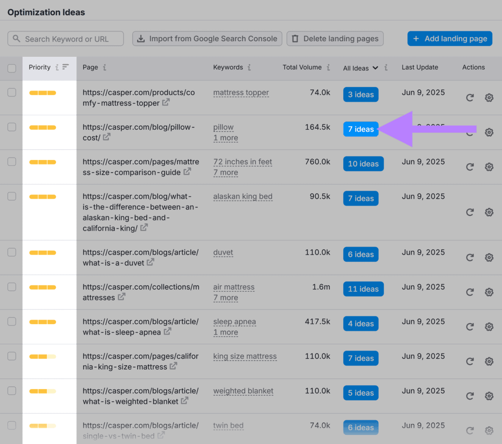Click the magnifier icon in the search field
The image size is (502, 444).
(16, 38)
